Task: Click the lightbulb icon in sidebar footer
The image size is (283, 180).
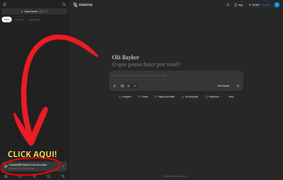Action: 34,176
